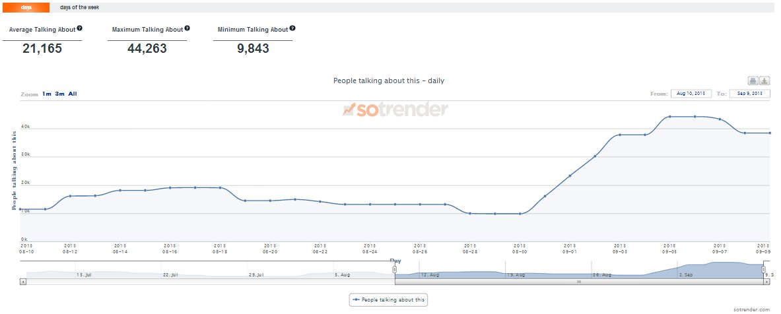Image resolution: width=781 pixels, height=314 pixels.
Task: Click the navigator scroll right arrow
Action: 767,282
